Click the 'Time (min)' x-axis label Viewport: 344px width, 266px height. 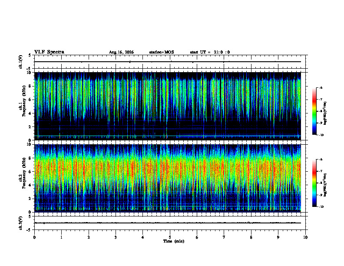click(x=174, y=241)
